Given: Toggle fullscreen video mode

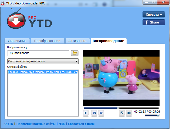Looking at the screenshot, I should pyautogui.click(x=122, y=113).
